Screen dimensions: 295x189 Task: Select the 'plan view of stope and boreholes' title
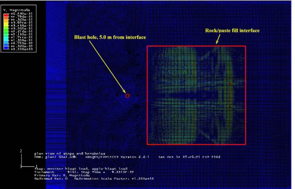(69, 153)
